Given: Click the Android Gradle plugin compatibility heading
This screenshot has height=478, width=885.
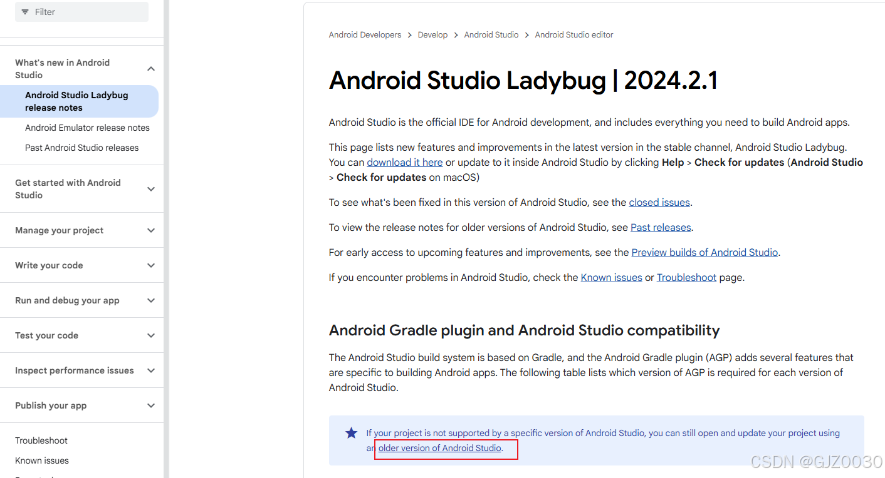Looking at the screenshot, I should pyautogui.click(x=524, y=330).
